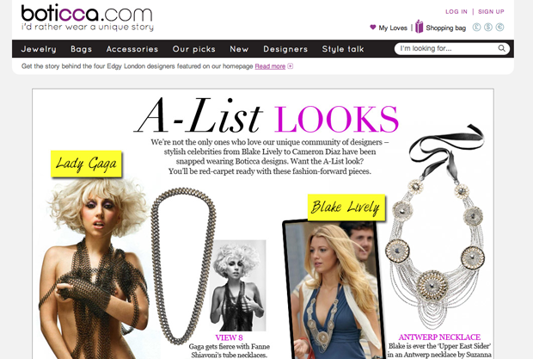This screenshot has width=533, height=359.
Task: Open the Bags menu
Action: pos(82,49)
